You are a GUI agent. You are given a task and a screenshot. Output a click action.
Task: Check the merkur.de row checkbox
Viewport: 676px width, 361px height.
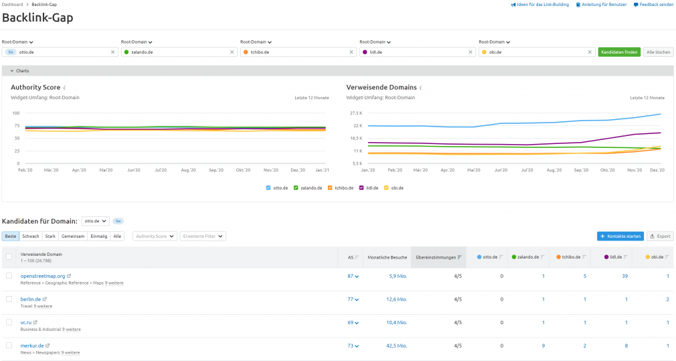point(9,346)
